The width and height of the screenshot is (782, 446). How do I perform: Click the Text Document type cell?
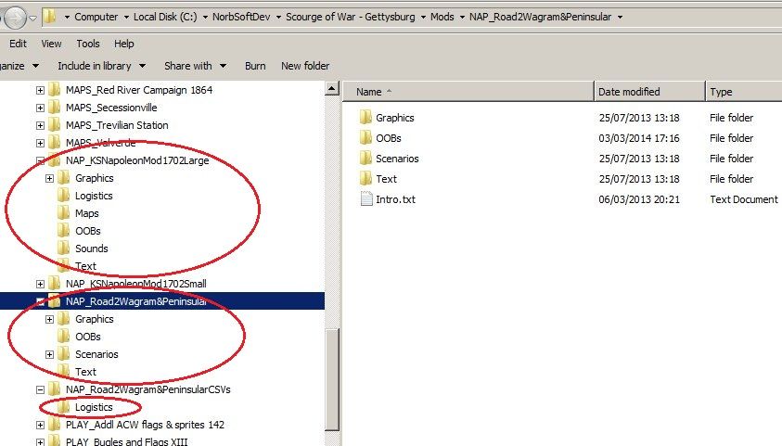pyautogui.click(x=744, y=199)
